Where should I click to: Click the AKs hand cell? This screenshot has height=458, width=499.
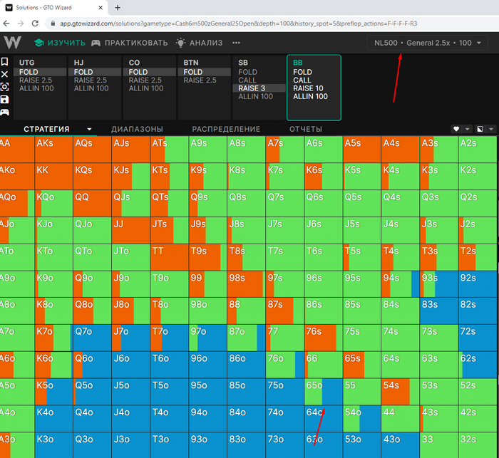[54, 150]
